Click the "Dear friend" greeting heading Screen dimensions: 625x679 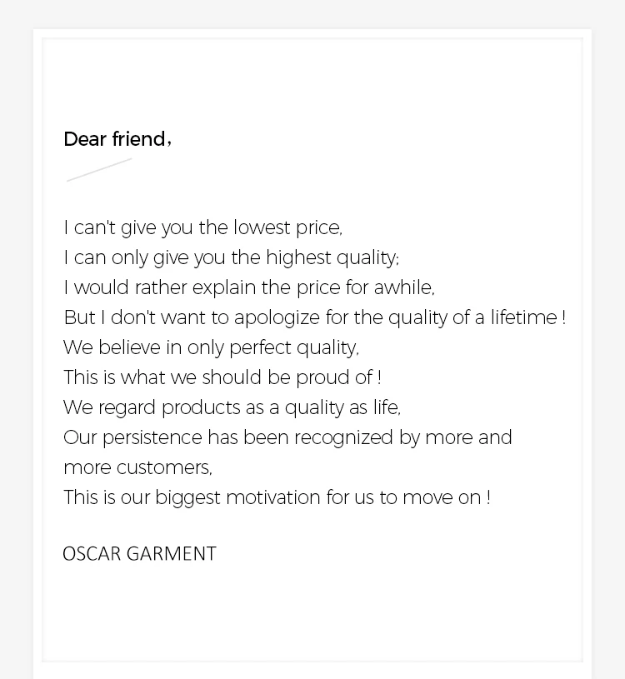(117, 139)
